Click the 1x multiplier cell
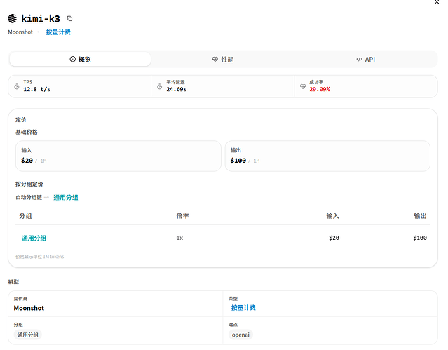This screenshot has height=350, width=448. [179, 238]
